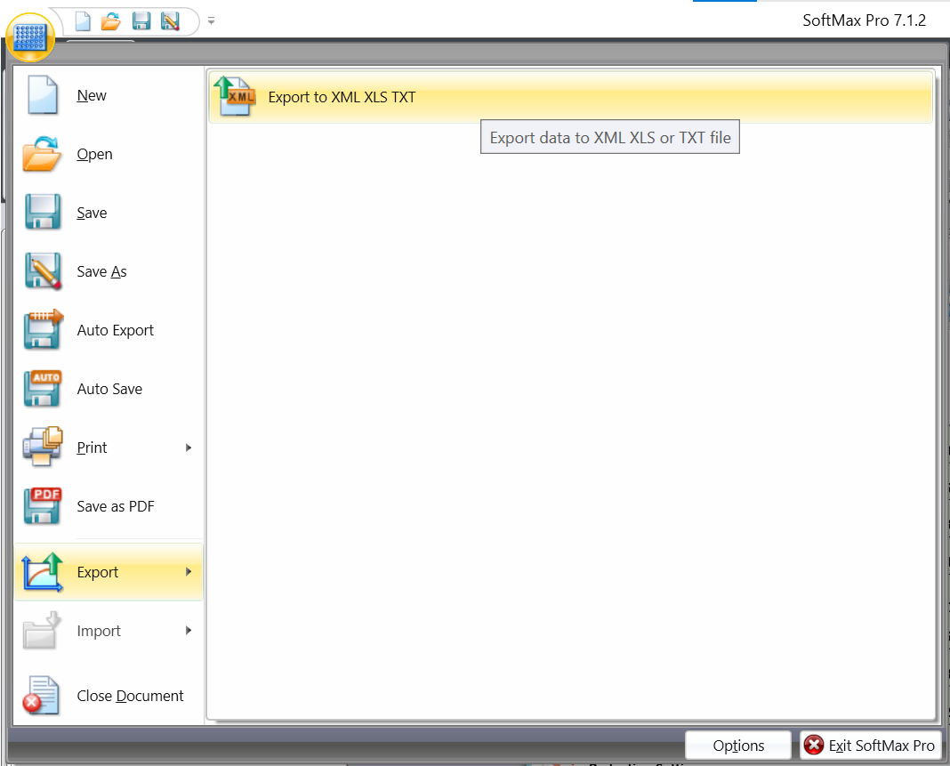Viewport: 950px width, 766px height.
Task: Expand the Print submenu
Action: coord(109,448)
